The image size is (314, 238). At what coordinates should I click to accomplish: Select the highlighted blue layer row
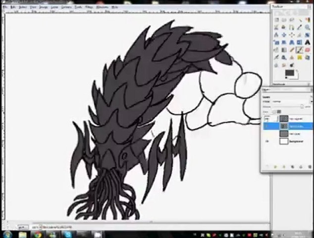[288, 126]
